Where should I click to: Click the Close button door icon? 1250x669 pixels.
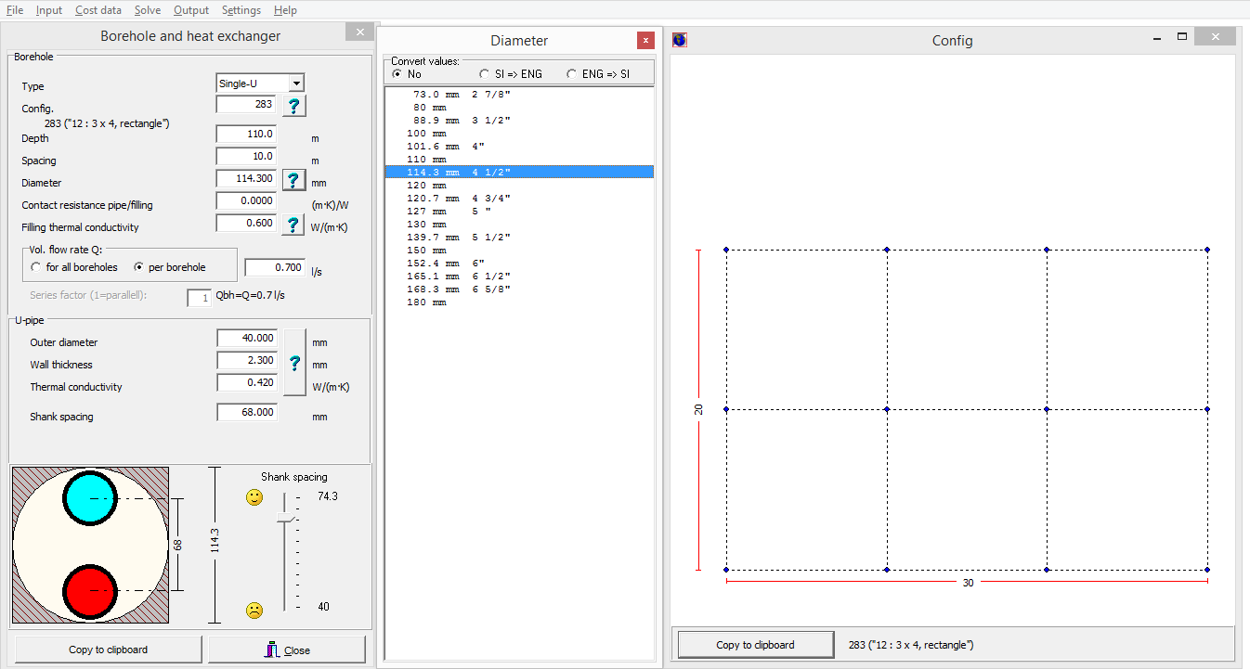[x=272, y=650]
